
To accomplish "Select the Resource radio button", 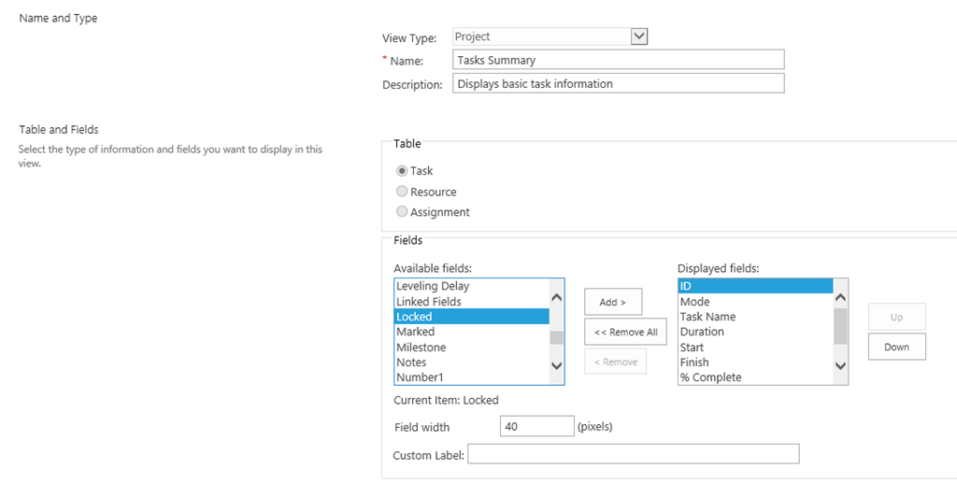I will (x=402, y=192).
